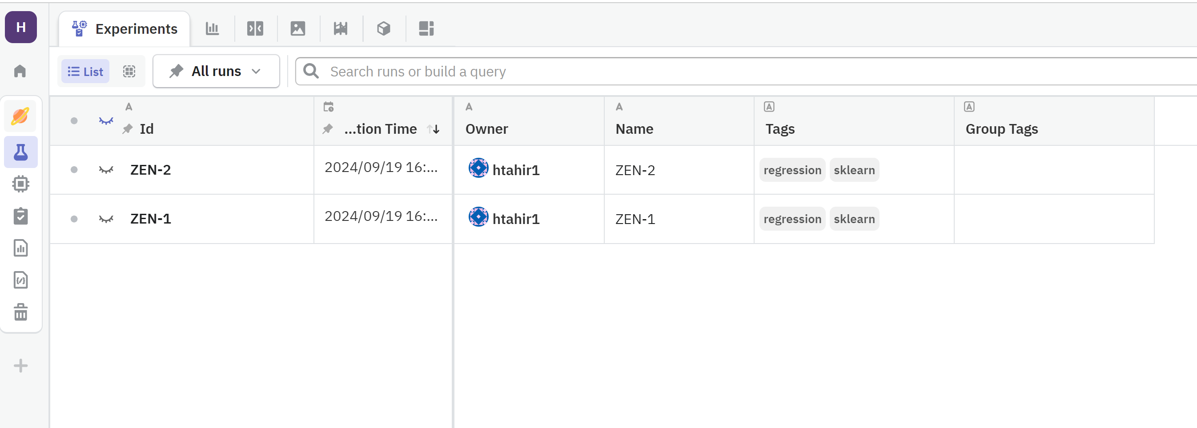Image resolution: width=1197 pixels, height=428 pixels.
Task: Open the Dashboards tab icon
Action: [x=426, y=29]
